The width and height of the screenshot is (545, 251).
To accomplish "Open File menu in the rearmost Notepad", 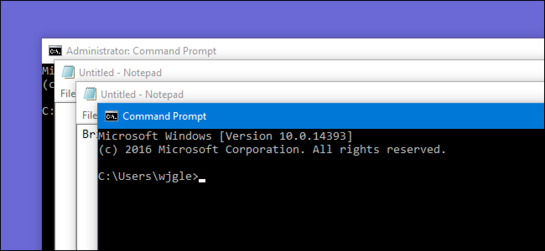I will (67, 93).
